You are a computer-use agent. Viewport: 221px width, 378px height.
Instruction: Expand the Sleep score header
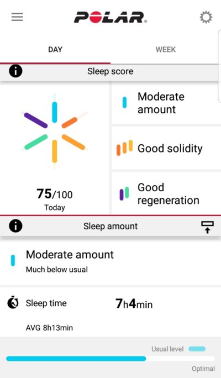110,71
